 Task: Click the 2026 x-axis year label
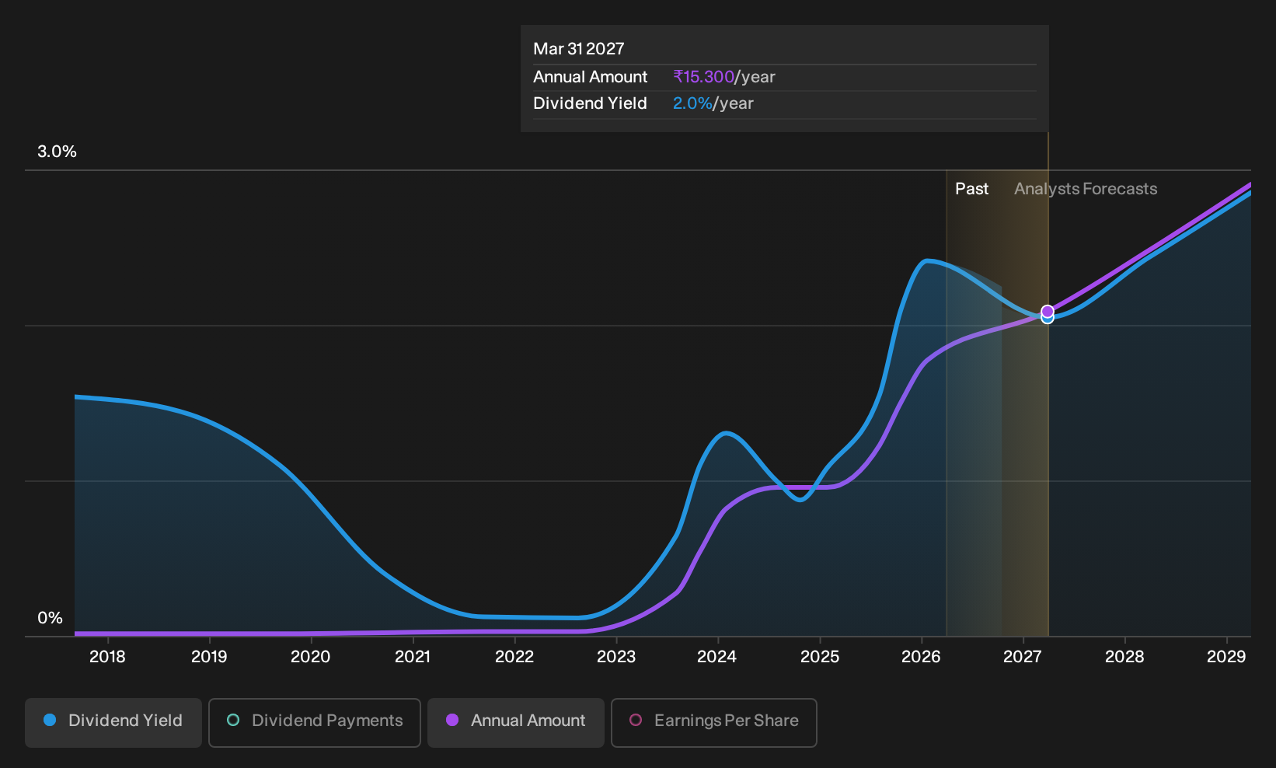(x=921, y=657)
